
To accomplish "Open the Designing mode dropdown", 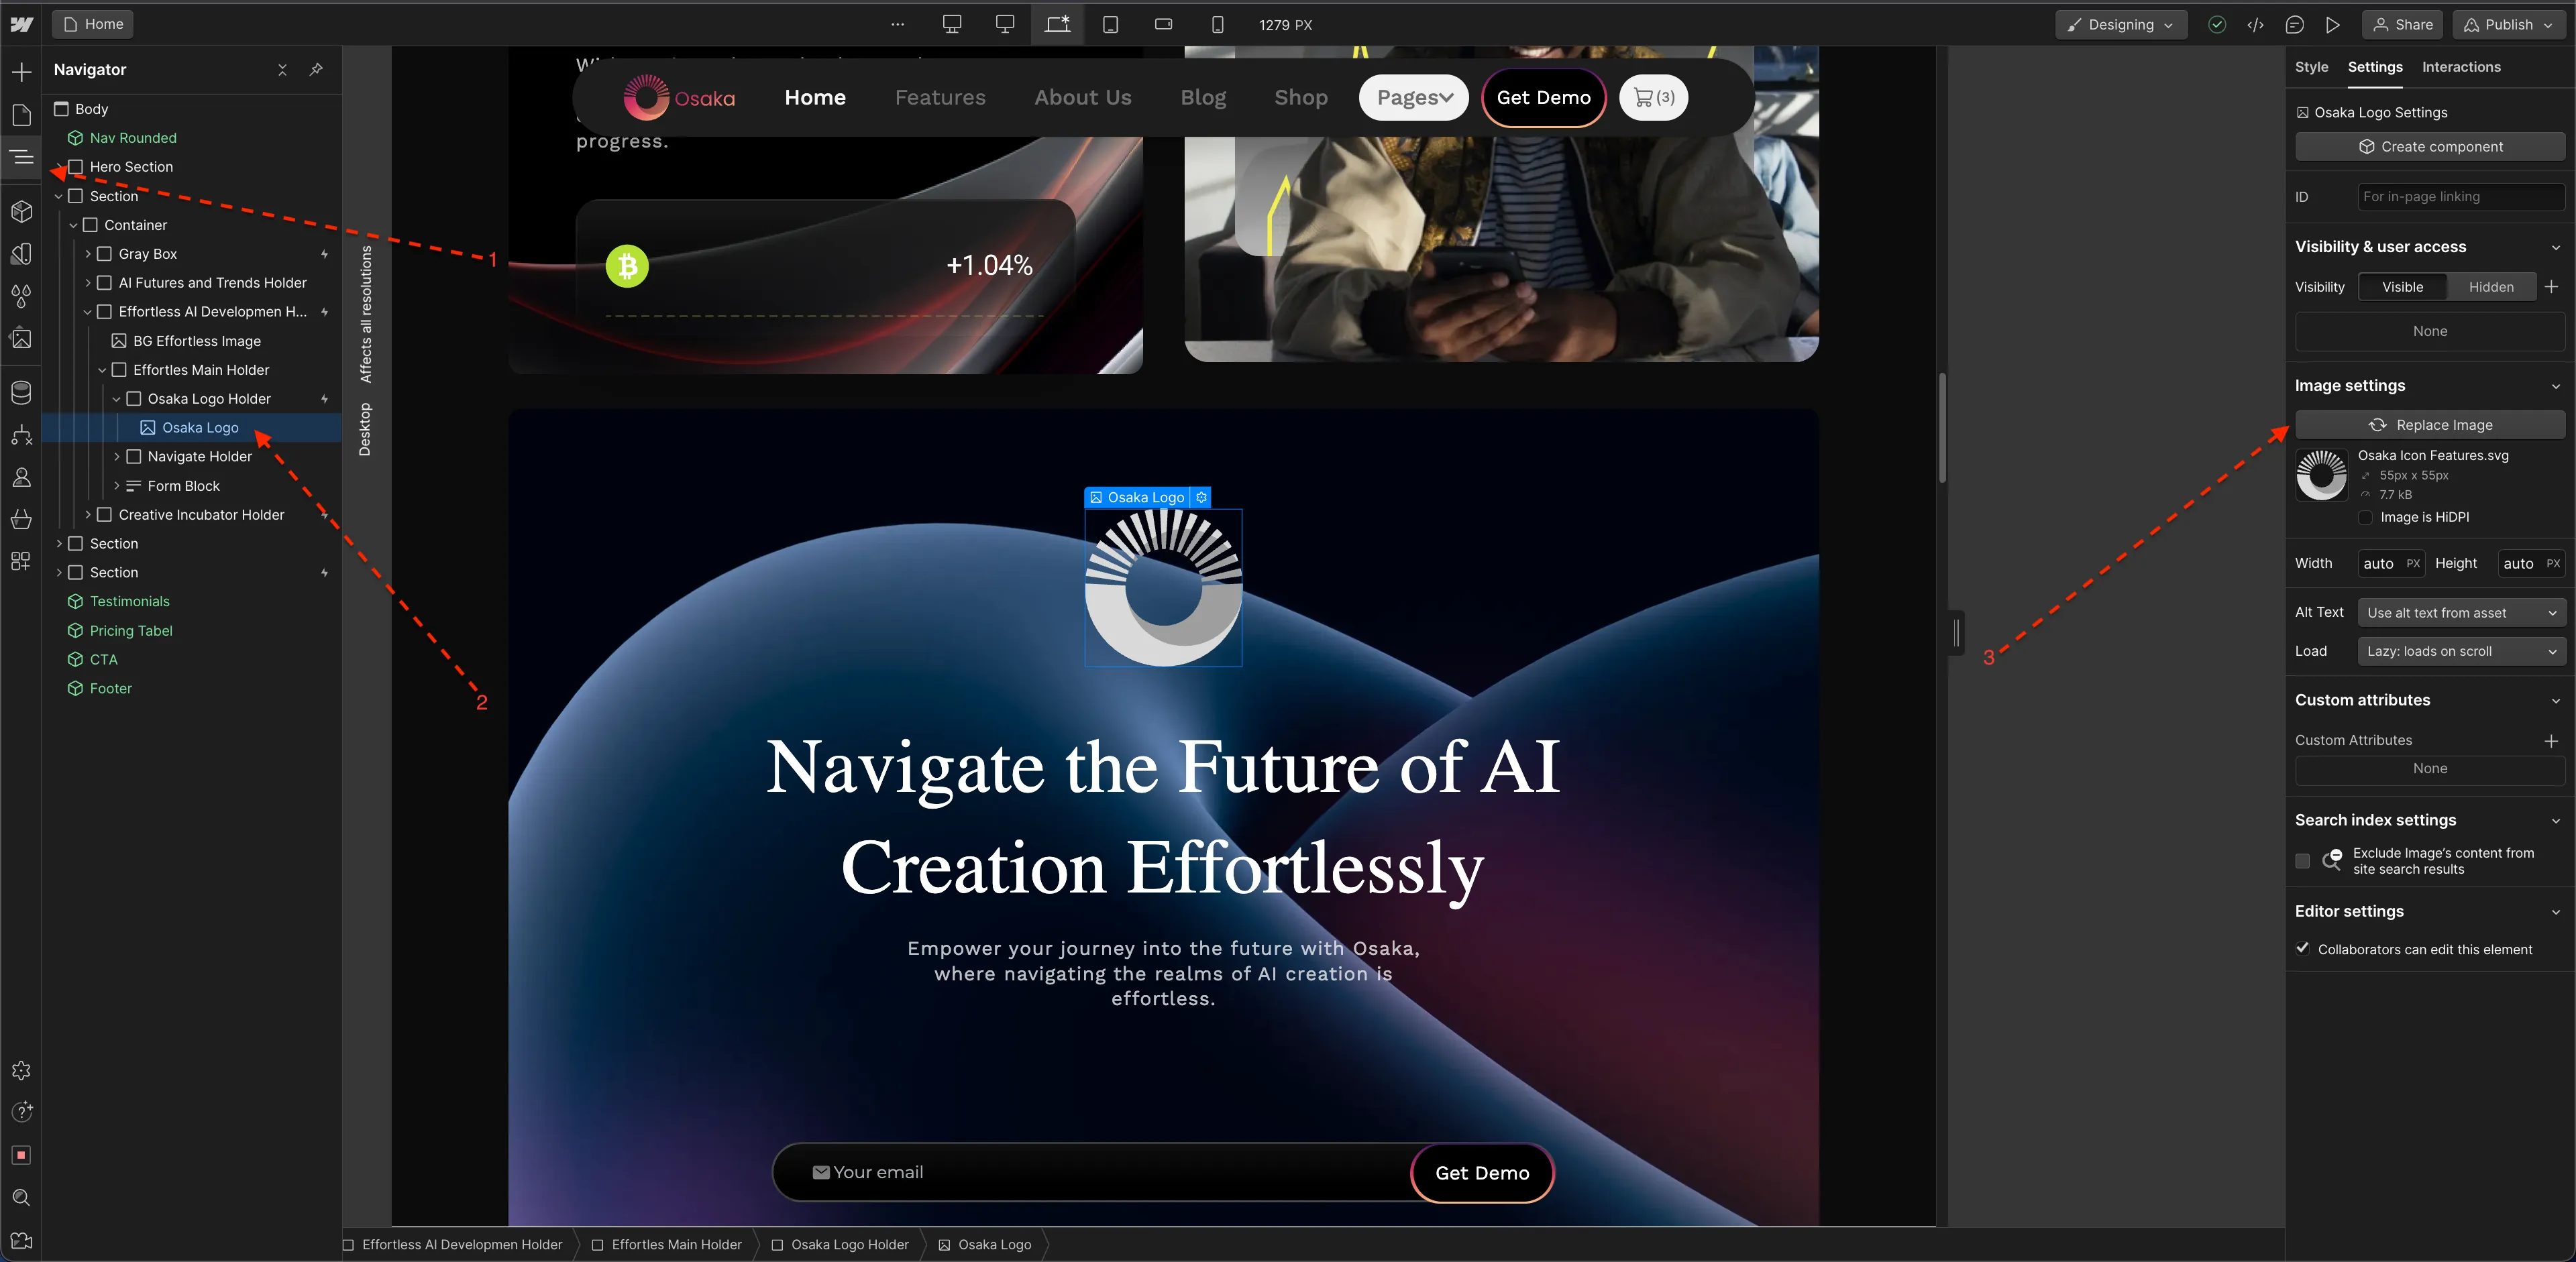I will (2120, 24).
